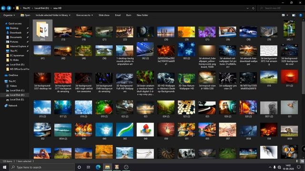Viewport: 305px width, 171px height.
Task: Switch to details view in status bar
Action: [x=297, y=161]
